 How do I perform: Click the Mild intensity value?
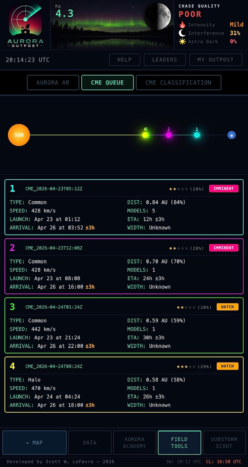237,25
